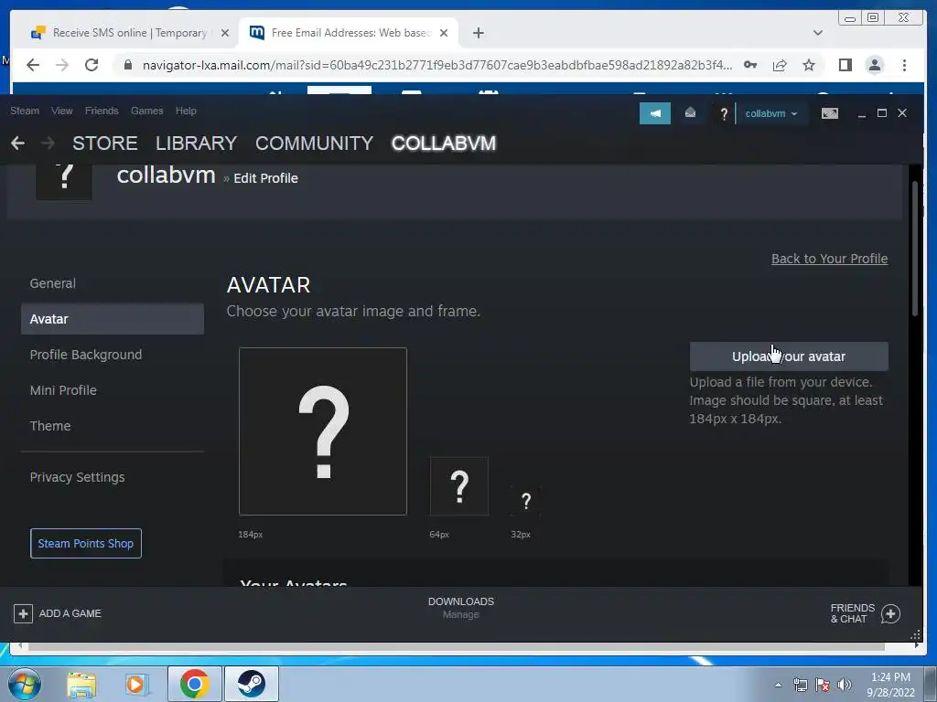Go to the STORE section
Image resolution: width=937 pixels, height=702 pixels.
(x=105, y=144)
